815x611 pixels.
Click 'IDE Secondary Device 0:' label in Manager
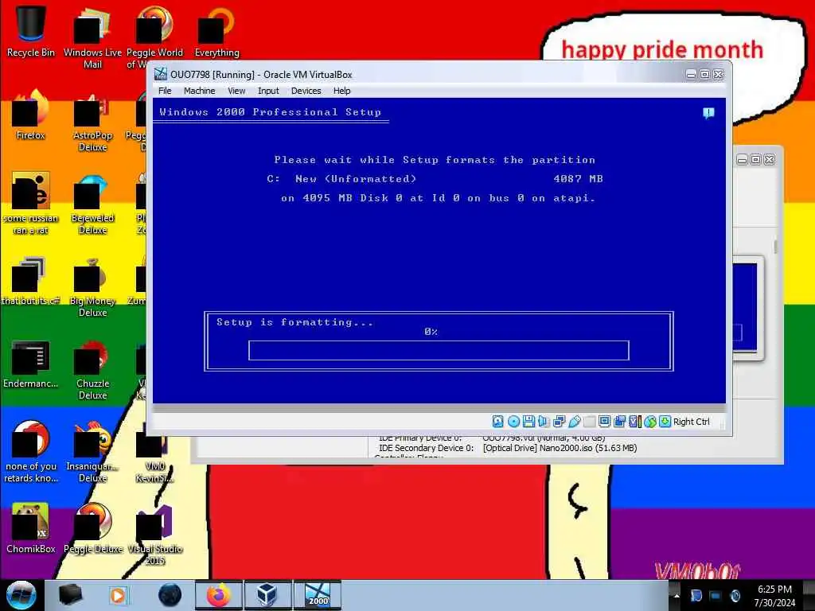coord(427,448)
